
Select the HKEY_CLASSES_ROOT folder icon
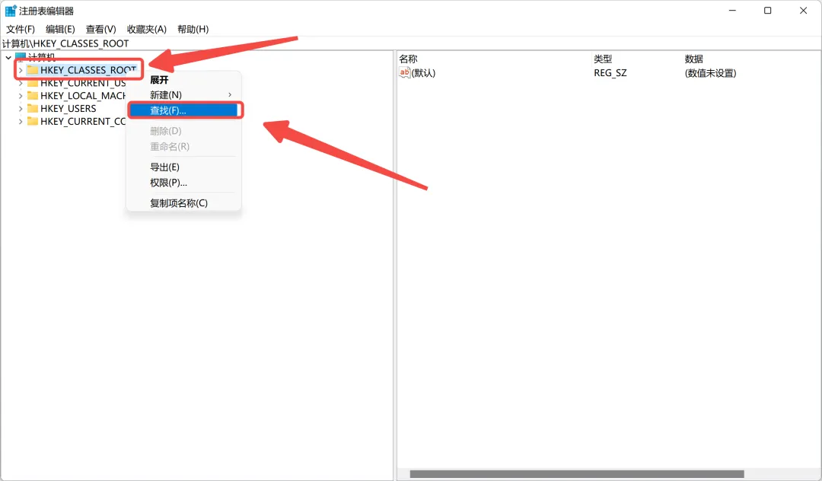click(x=33, y=70)
